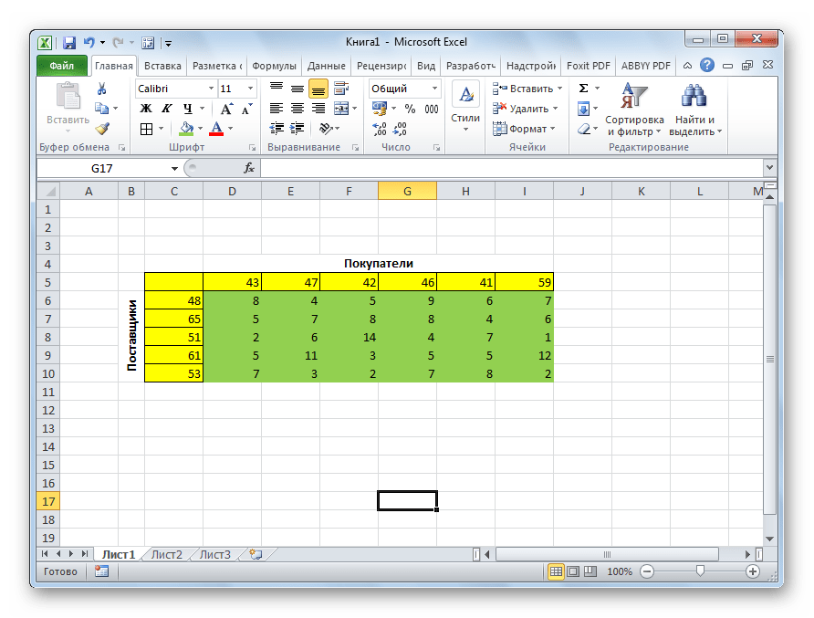Toggle right text alignment
The height and width of the screenshot is (618, 814).
pos(318,109)
